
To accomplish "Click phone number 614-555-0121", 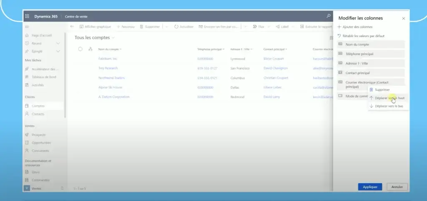I will (207, 78).
